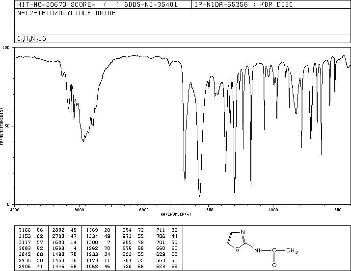
Task: Click peak table entry 973
Action: click(x=127, y=236)
